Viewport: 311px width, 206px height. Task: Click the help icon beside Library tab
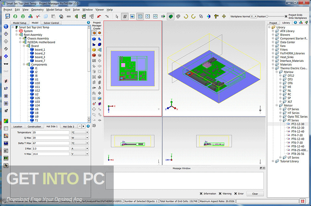295,23
